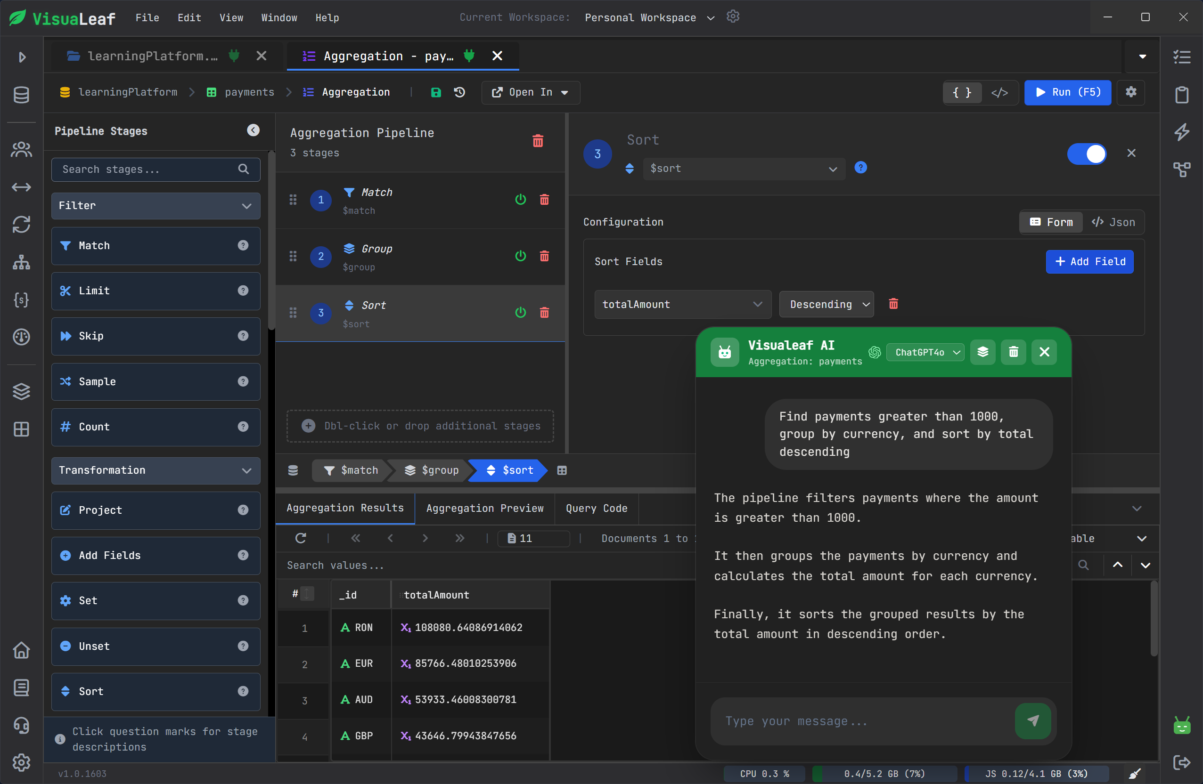This screenshot has height=784, width=1203.
Task: Remove the totalAmount sort field
Action: (893, 304)
